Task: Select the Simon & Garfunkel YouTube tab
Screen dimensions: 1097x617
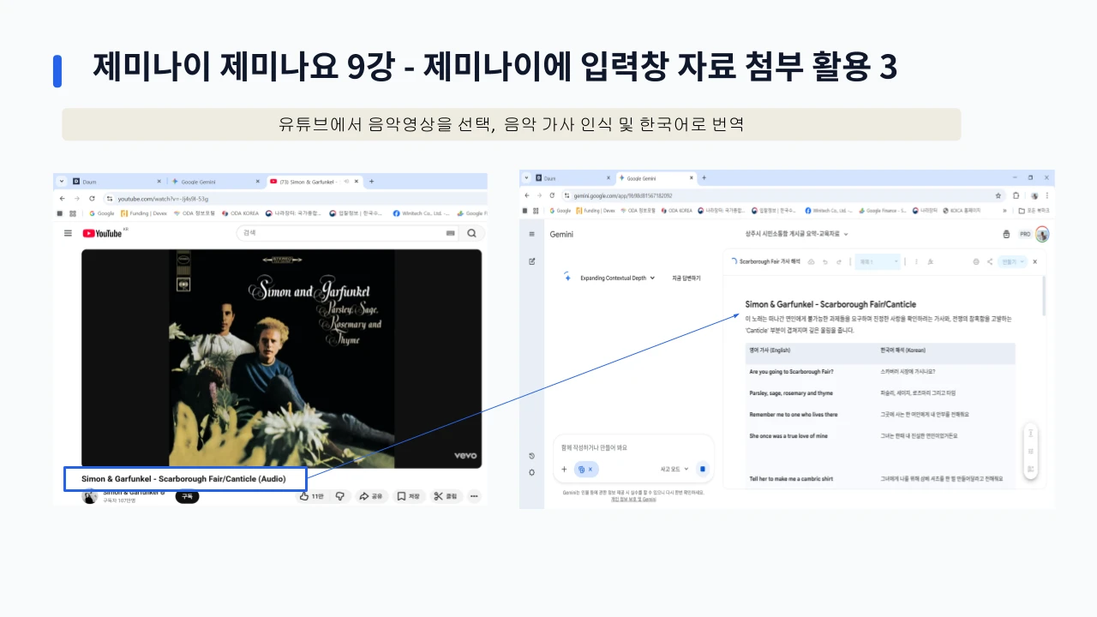Action: [313, 182]
